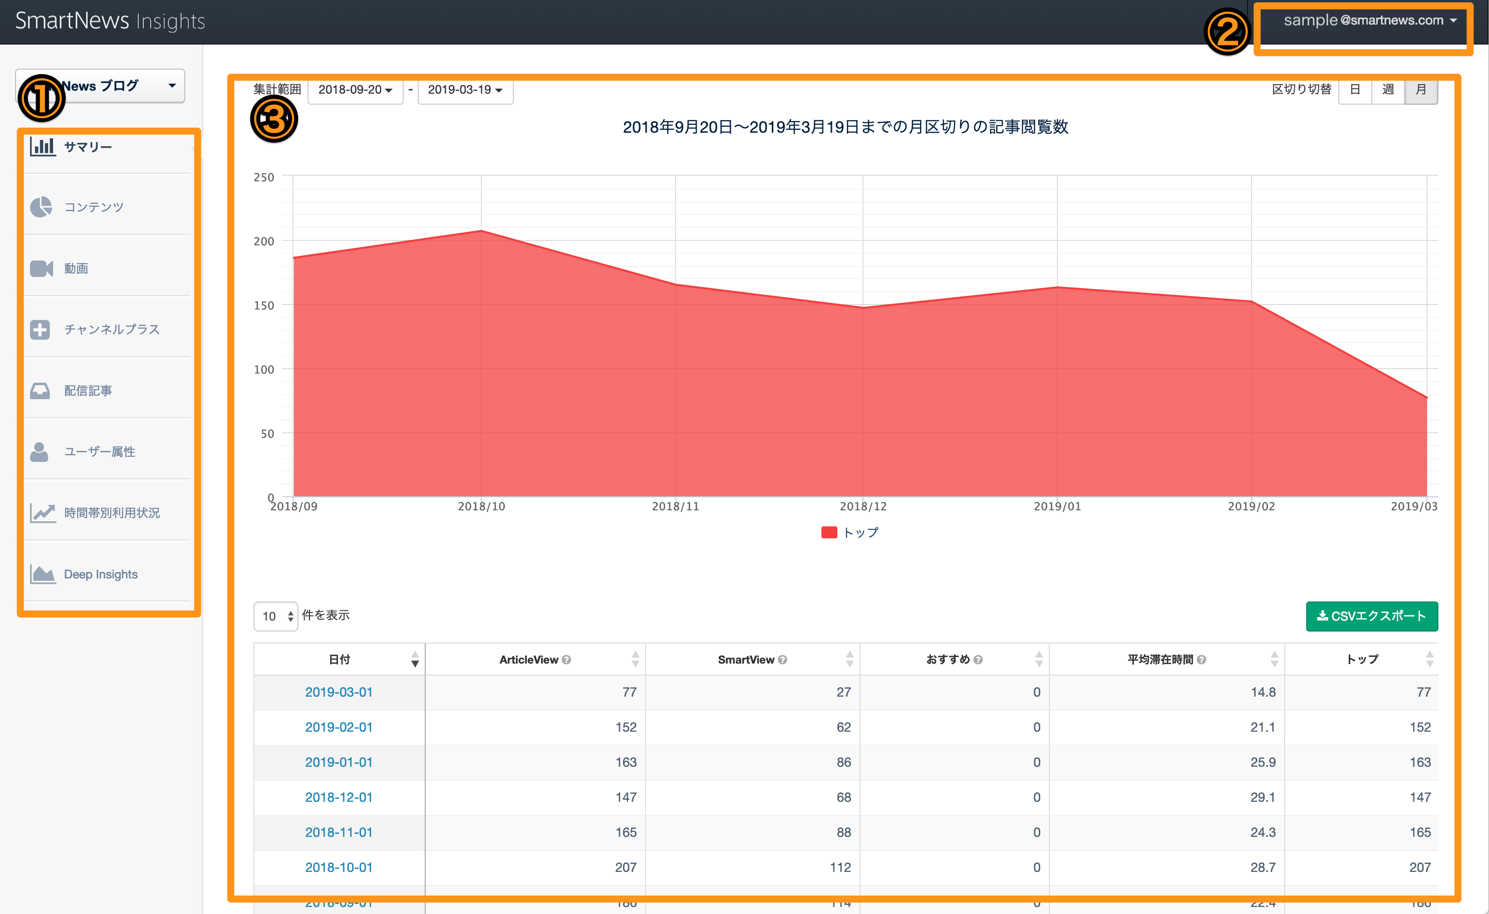Click the 2019/03 data point on chart
This screenshot has height=914, width=1489.
click(1427, 398)
